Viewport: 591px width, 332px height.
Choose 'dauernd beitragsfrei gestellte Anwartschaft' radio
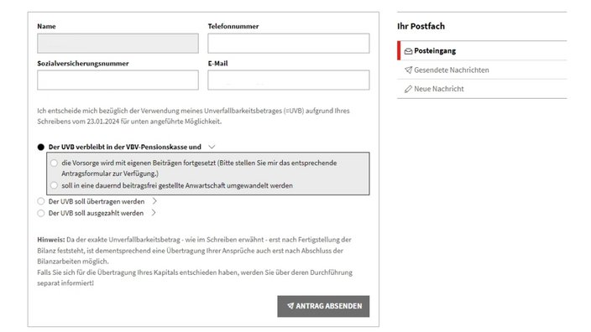click(54, 185)
